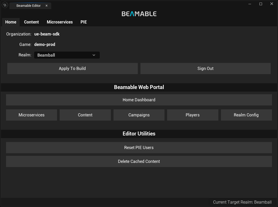
Task: Switch to the Microservices tab at top
Action: click(x=60, y=22)
